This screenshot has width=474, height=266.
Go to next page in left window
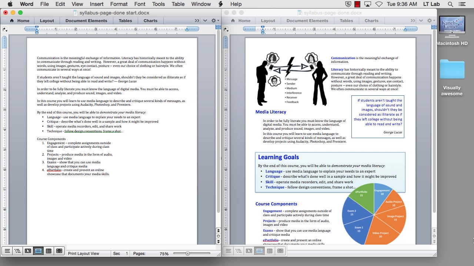(x=218, y=241)
